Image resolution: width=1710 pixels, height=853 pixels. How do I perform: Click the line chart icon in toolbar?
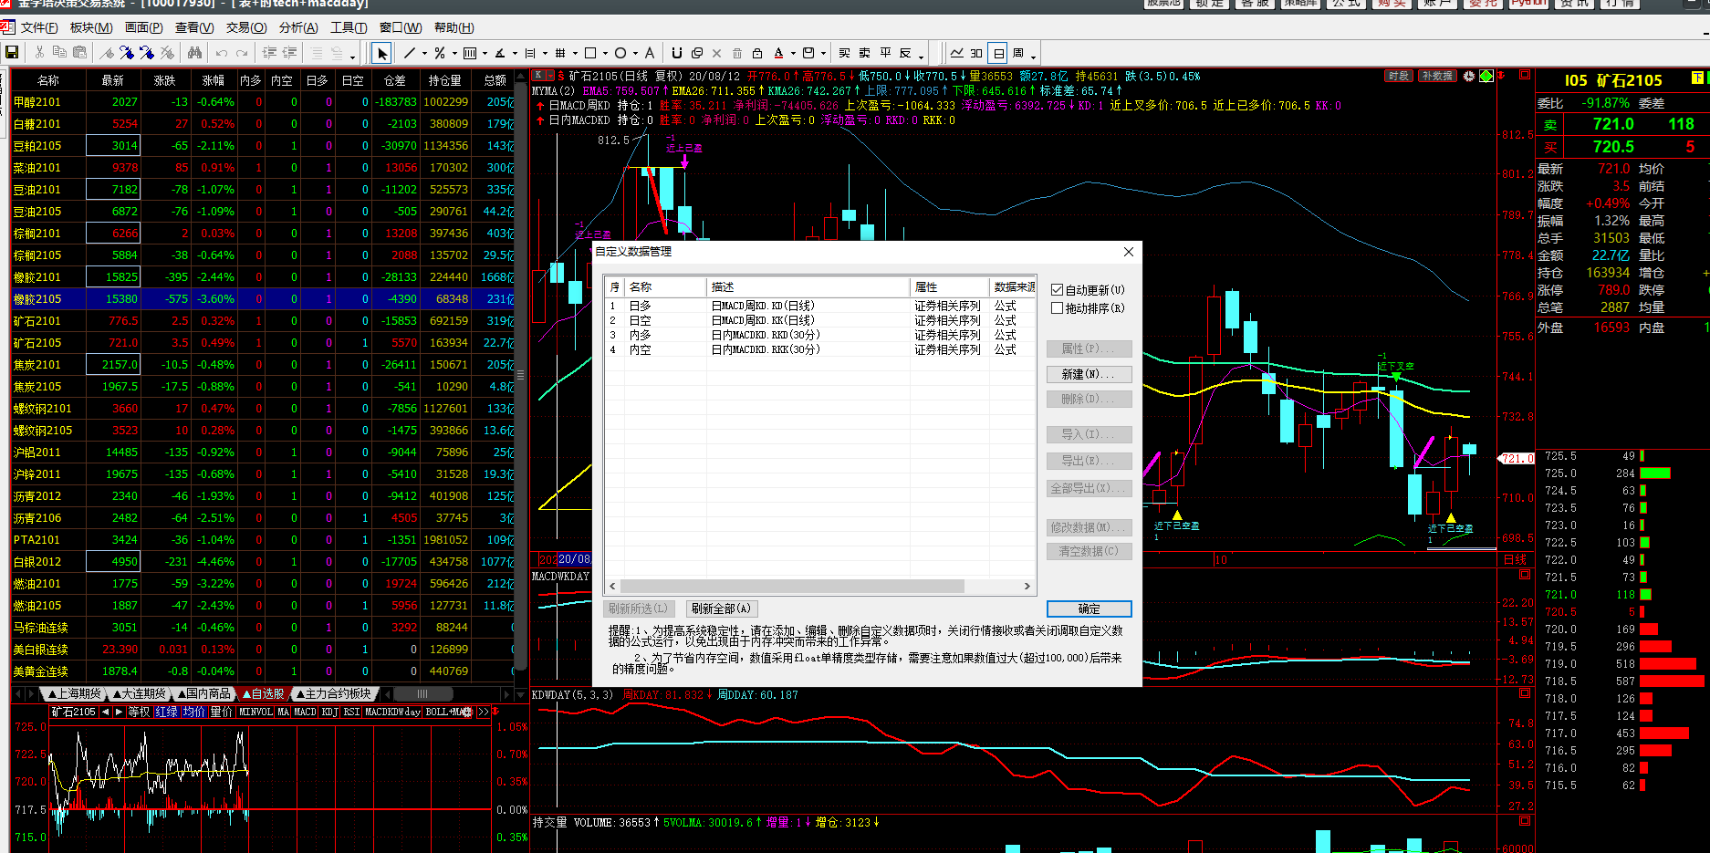956,53
